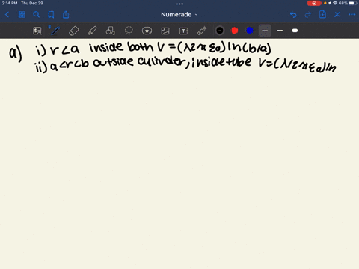Tap handwritten 'inside tube' words
This screenshot has width=359, height=269.
221,62
